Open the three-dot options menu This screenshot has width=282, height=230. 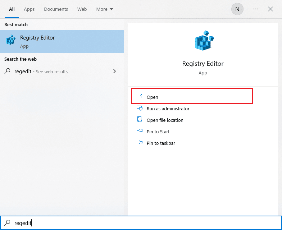(x=255, y=9)
